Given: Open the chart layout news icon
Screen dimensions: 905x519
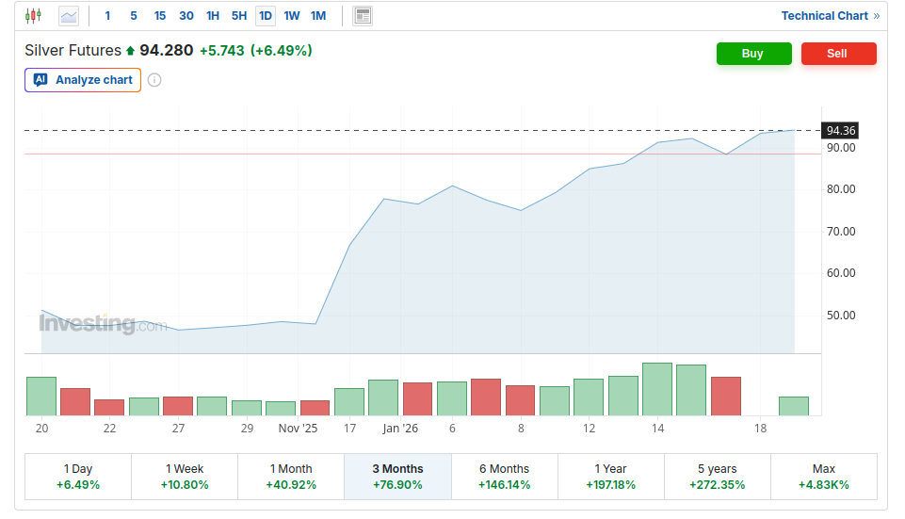Looking at the screenshot, I should [363, 16].
